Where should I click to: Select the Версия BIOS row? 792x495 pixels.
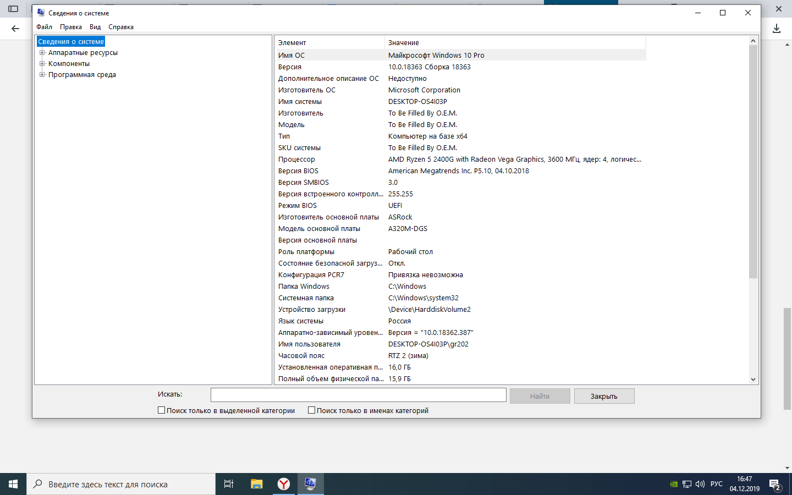[x=460, y=170]
